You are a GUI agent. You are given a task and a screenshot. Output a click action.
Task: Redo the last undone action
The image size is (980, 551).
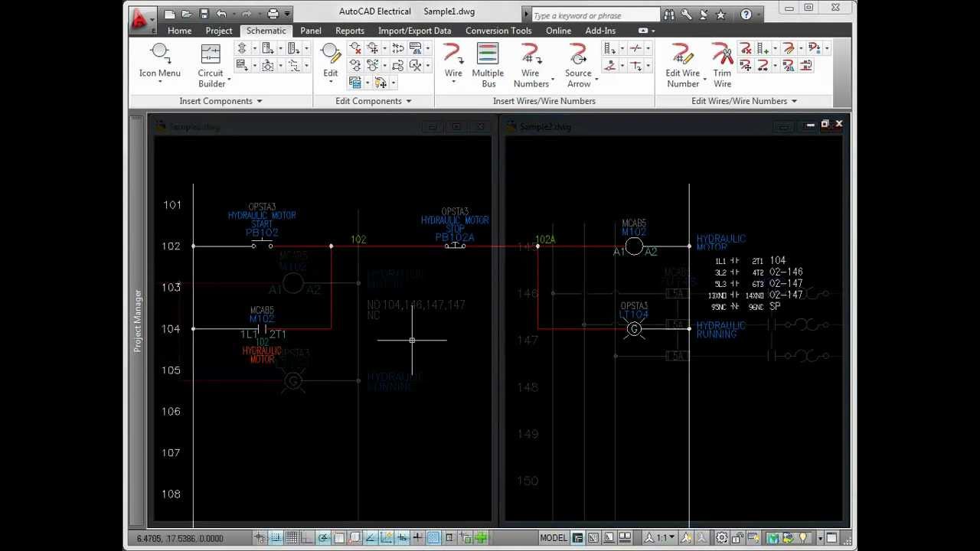[x=247, y=14]
